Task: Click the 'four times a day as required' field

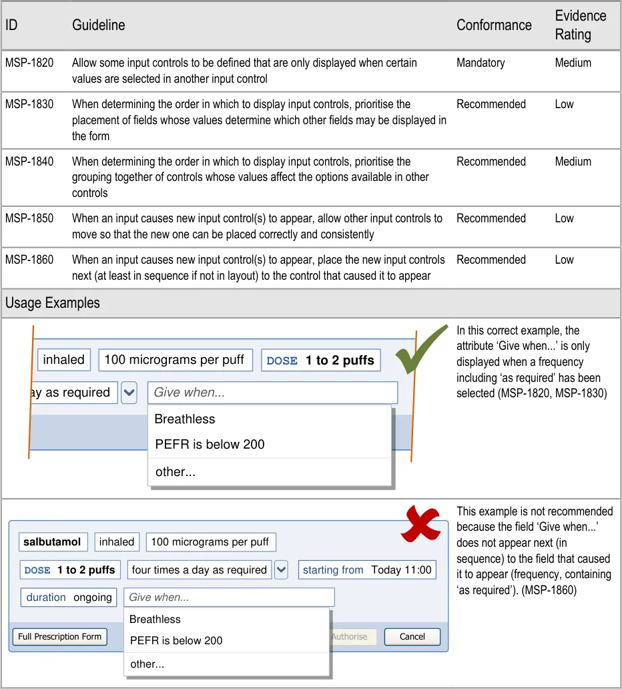Action: [199, 570]
